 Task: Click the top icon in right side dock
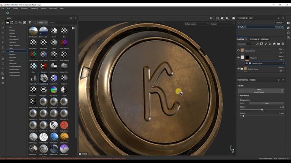coord(288,23)
